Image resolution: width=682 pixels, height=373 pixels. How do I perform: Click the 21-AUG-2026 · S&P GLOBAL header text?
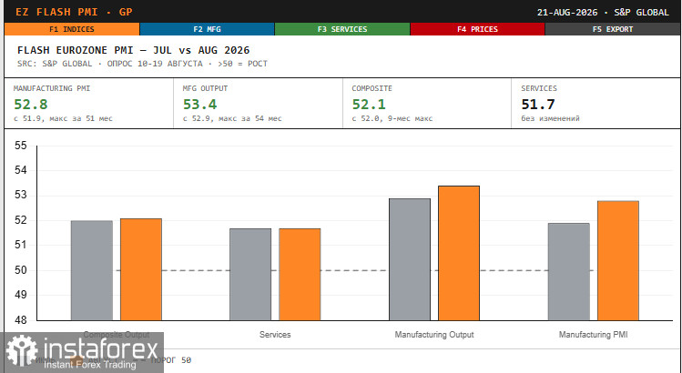[x=603, y=12]
